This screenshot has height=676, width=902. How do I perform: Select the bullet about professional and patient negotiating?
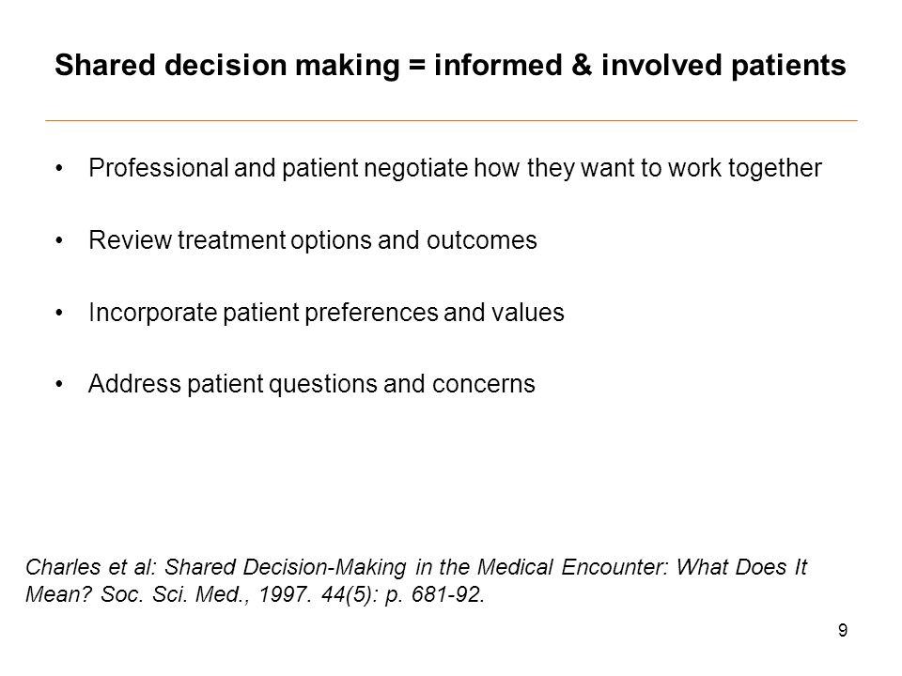click(x=455, y=168)
